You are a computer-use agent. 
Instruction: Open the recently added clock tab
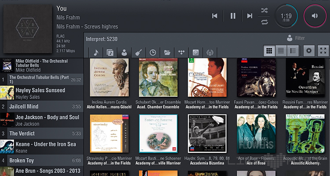pyautogui.click(x=153, y=52)
